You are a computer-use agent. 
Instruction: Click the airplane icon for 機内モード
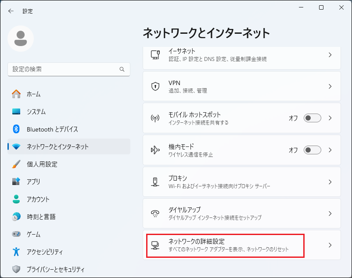[x=155, y=150]
